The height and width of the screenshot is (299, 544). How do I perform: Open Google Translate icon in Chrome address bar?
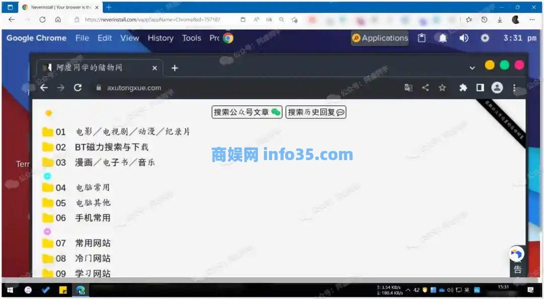[409, 88]
